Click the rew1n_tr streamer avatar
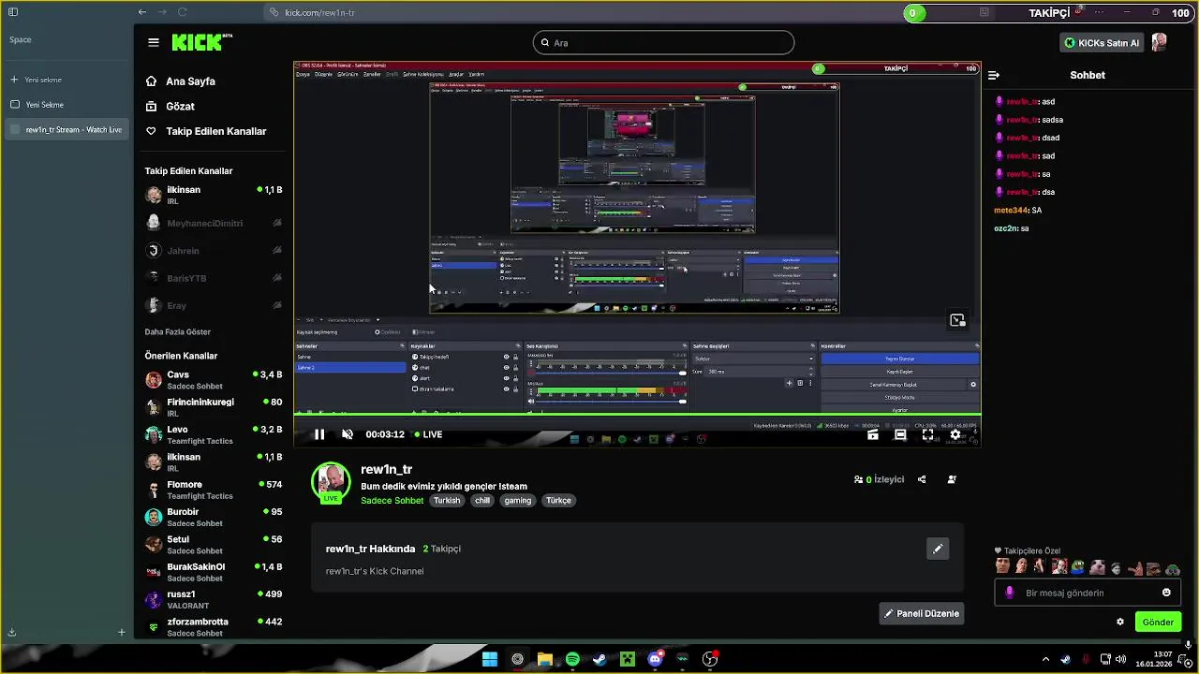 331,482
